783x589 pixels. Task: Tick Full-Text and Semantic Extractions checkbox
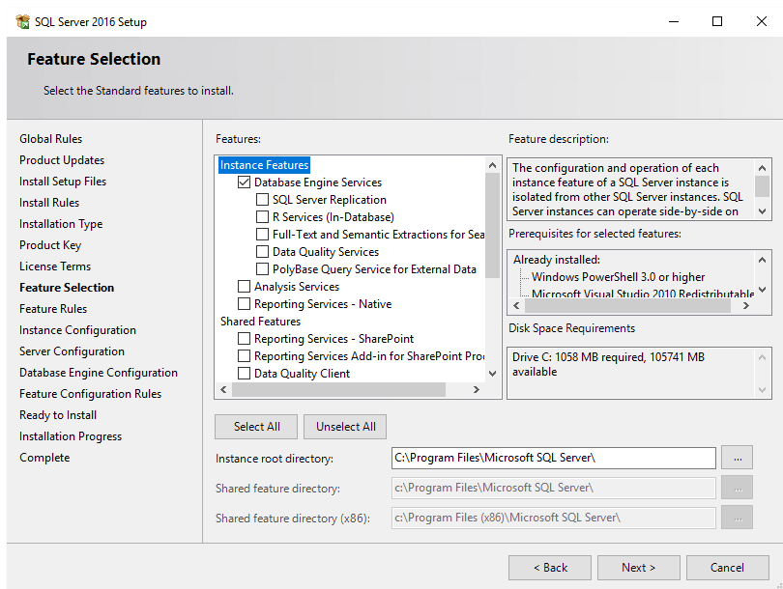[262, 235]
